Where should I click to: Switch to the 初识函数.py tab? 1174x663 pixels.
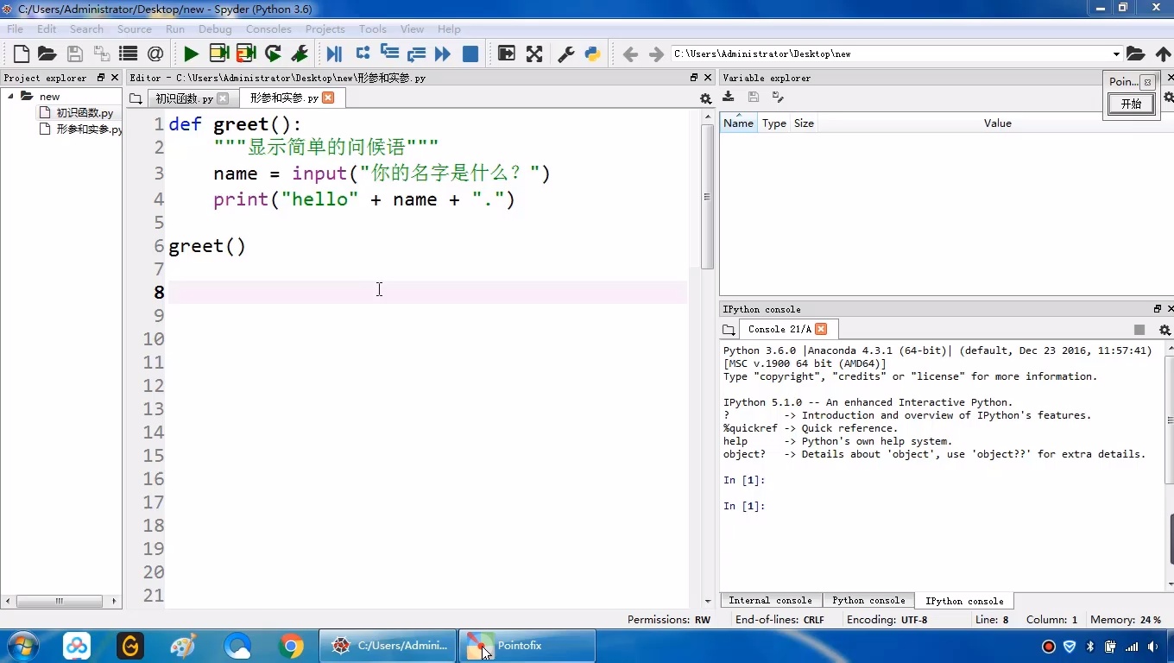[x=186, y=98]
